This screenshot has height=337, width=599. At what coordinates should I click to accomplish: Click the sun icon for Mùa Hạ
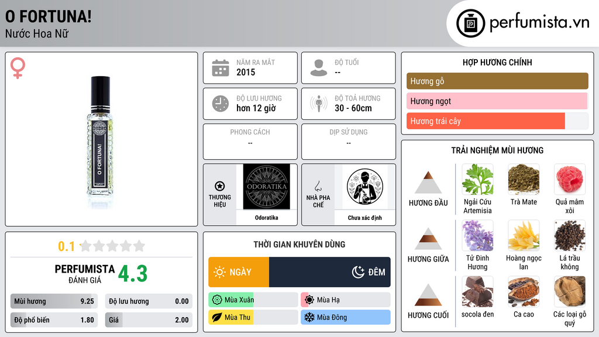click(309, 300)
